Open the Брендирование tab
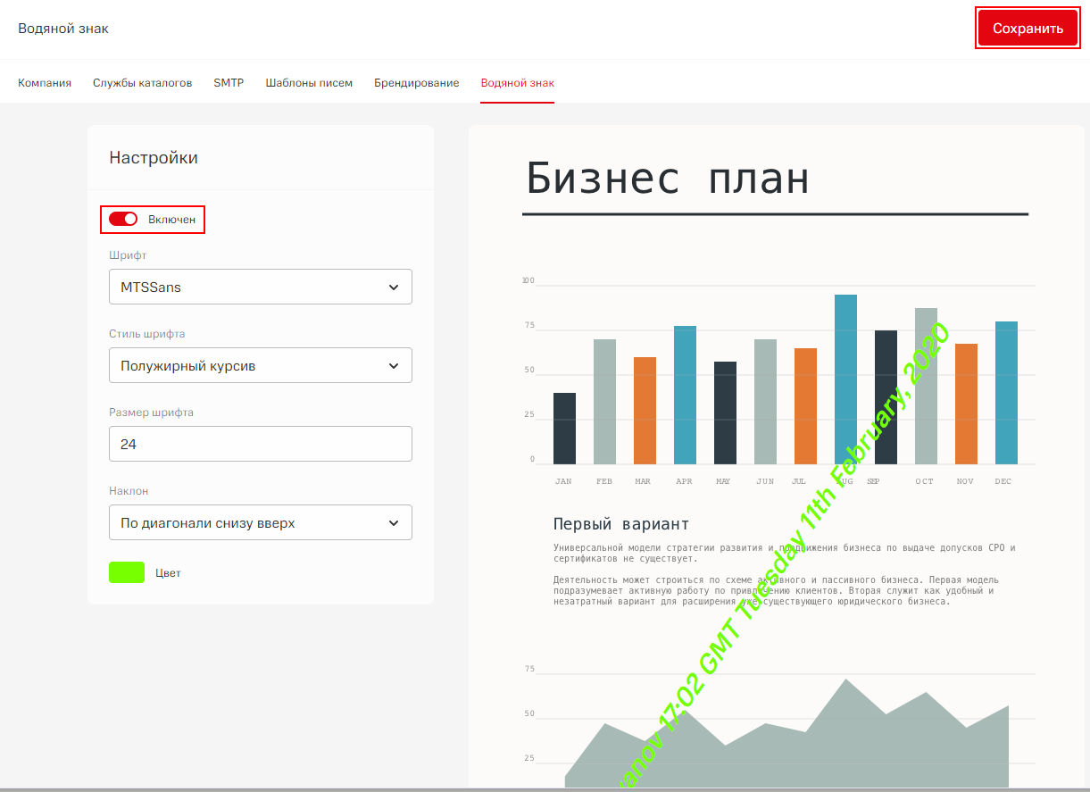This screenshot has height=792, width=1090. (416, 83)
